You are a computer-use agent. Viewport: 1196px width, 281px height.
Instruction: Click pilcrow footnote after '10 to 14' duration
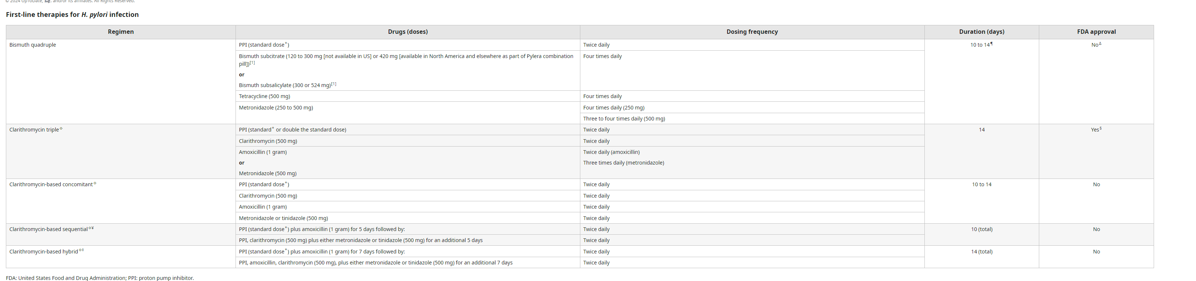pyautogui.click(x=991, y=44)
